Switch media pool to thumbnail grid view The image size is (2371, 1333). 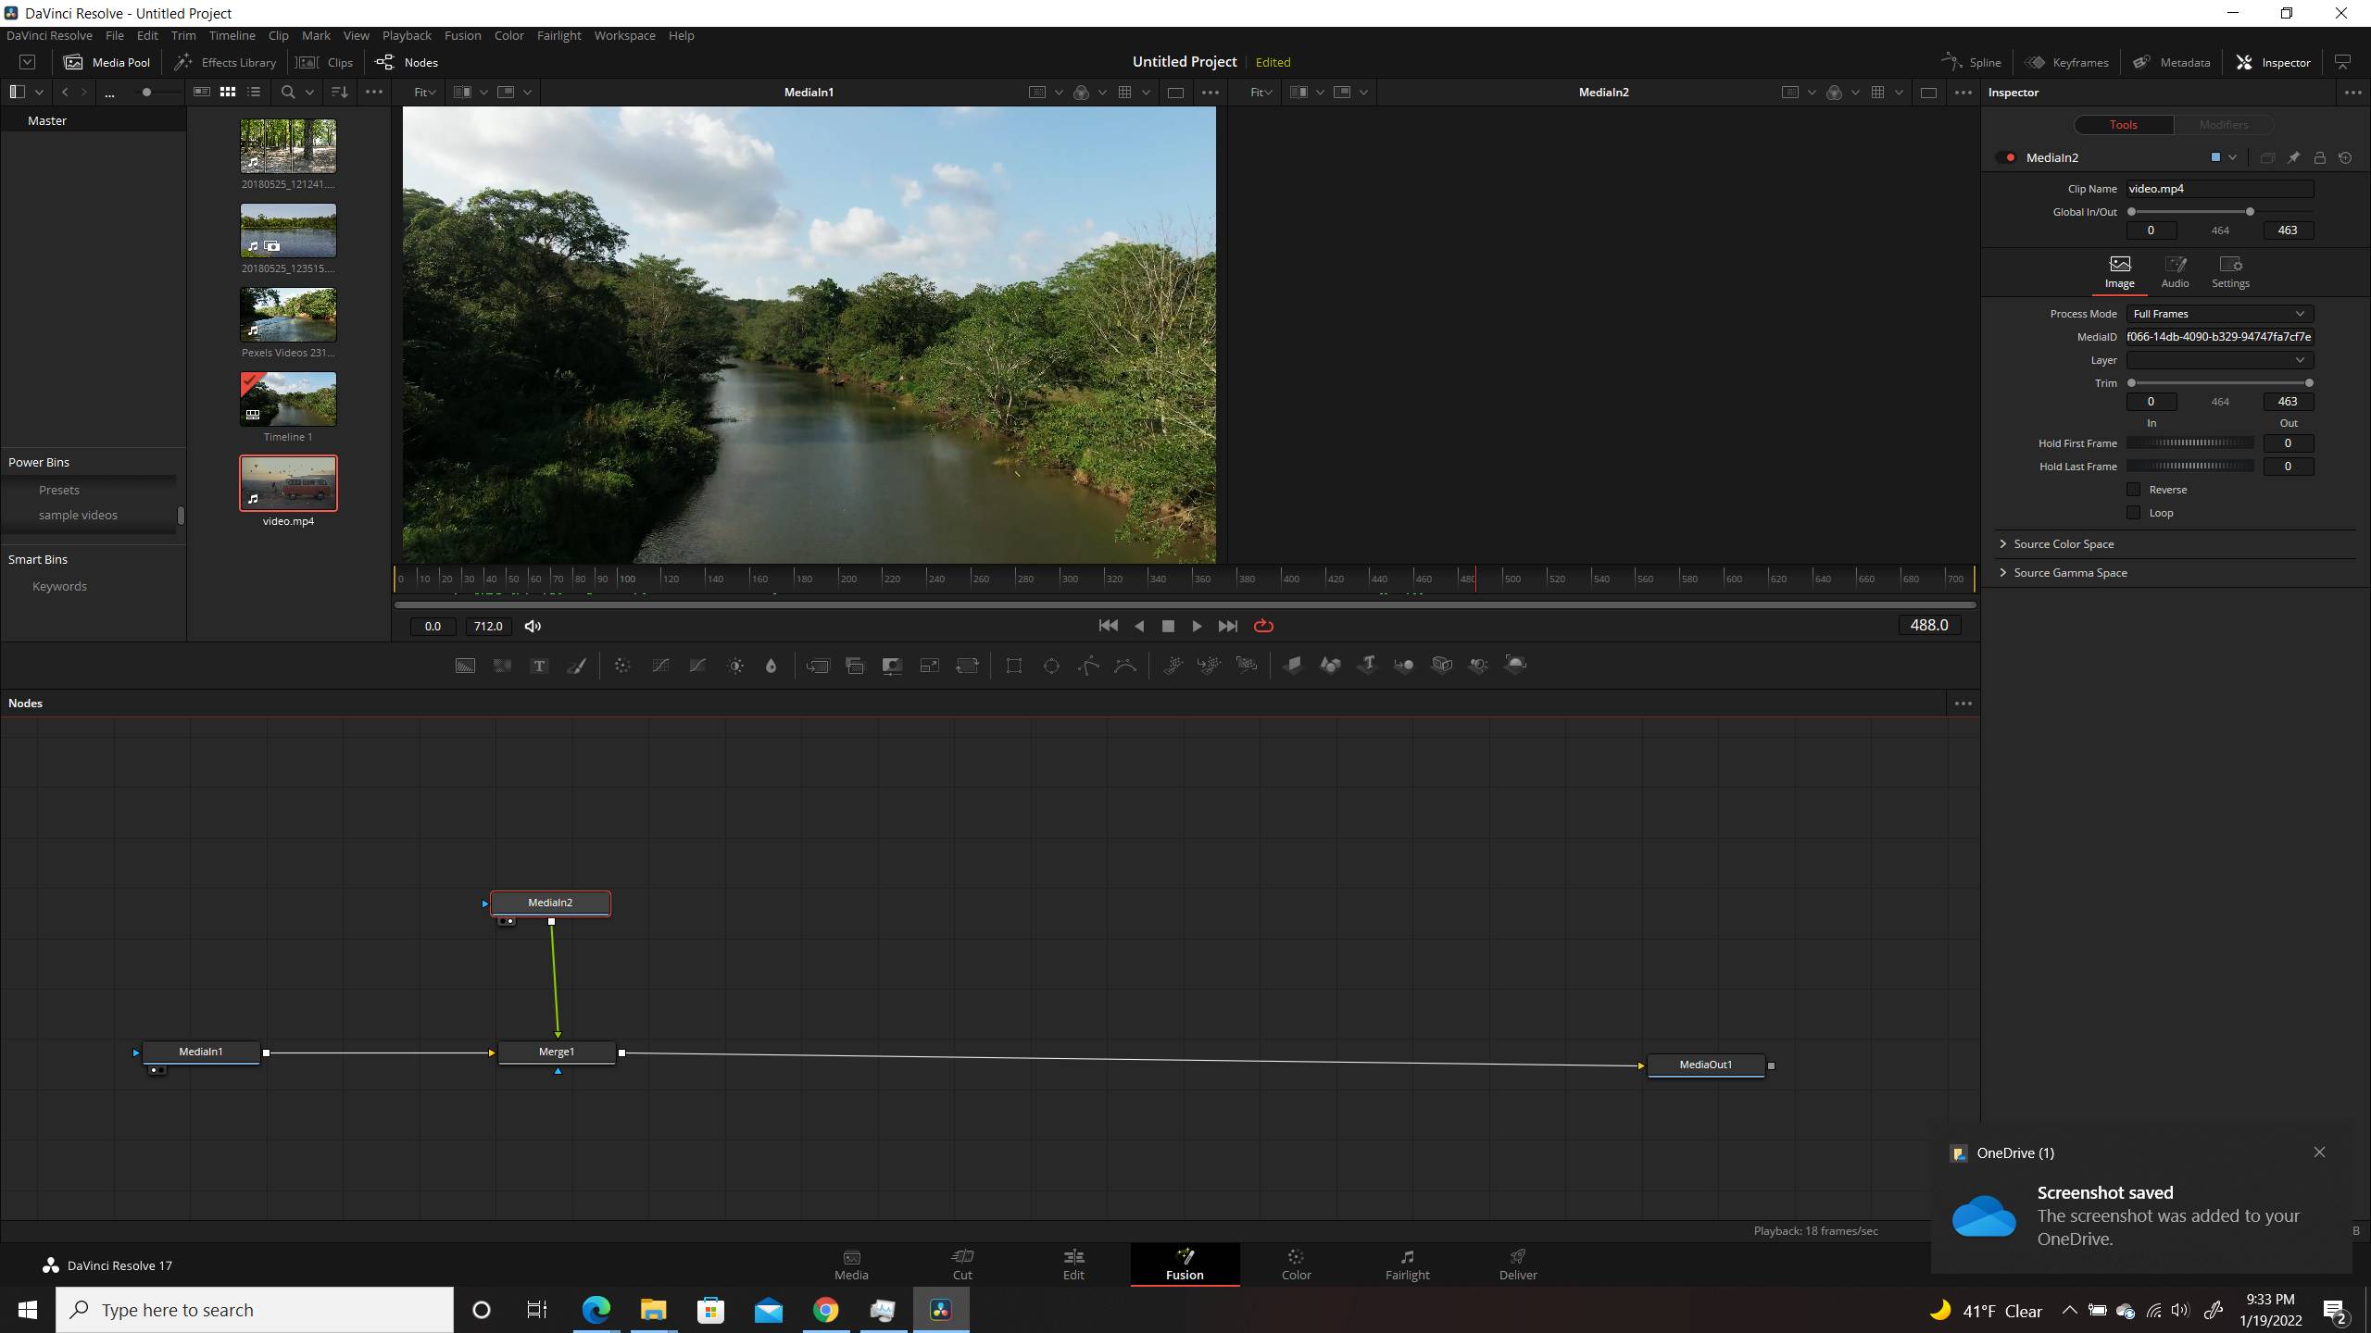pos(228,92)
